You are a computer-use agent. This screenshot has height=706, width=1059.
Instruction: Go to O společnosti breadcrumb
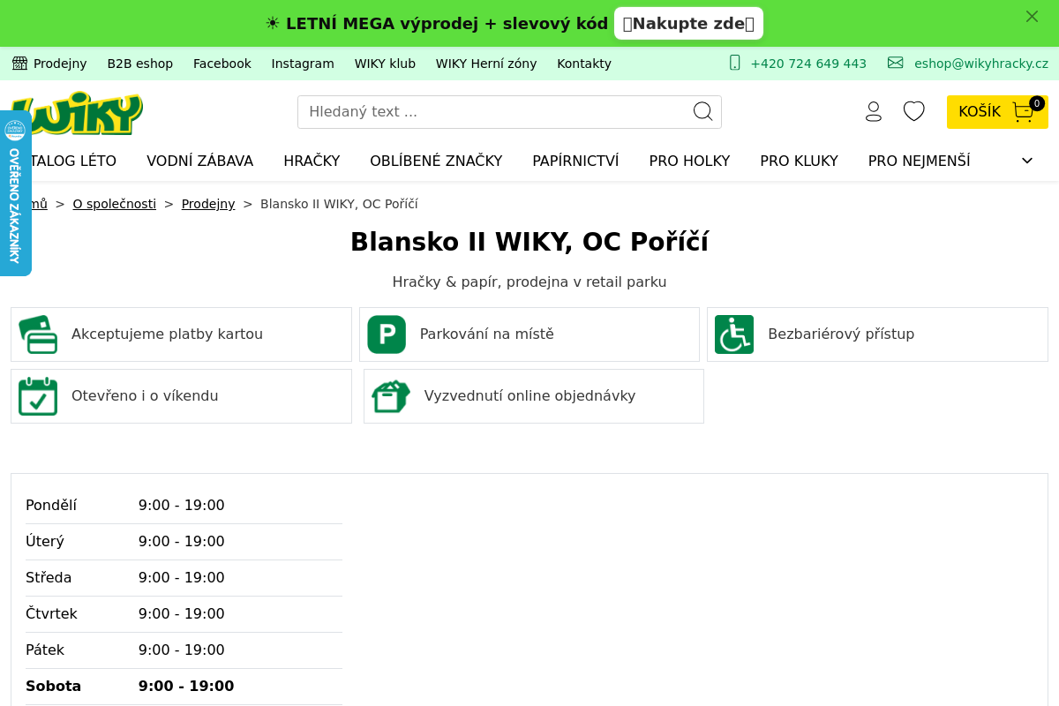click(x=115, y=204)
